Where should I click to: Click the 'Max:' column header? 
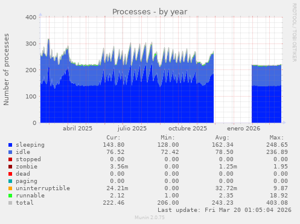click(277, 138)
